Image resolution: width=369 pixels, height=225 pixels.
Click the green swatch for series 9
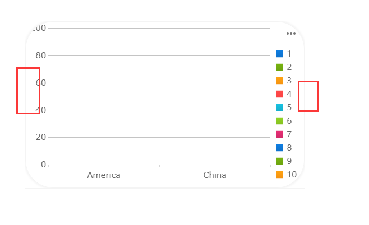click(279, 161)
